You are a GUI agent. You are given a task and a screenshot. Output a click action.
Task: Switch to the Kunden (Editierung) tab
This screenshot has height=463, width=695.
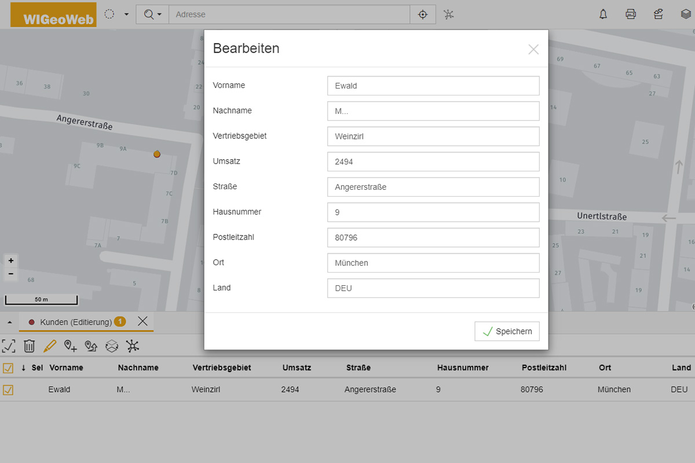point(75,322)
